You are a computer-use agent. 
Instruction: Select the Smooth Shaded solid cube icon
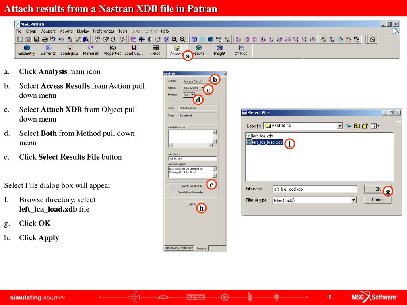tap(211, 39)
